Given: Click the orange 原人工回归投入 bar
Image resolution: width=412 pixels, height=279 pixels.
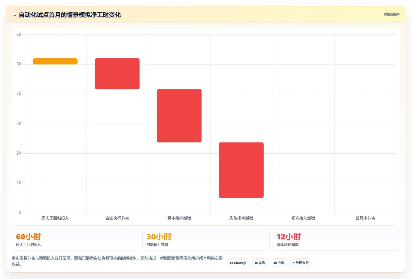Looking at the screenshot, I should (55, 61).
